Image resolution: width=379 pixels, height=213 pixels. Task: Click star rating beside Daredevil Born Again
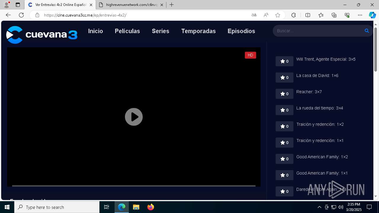click(x=285, y=191)
